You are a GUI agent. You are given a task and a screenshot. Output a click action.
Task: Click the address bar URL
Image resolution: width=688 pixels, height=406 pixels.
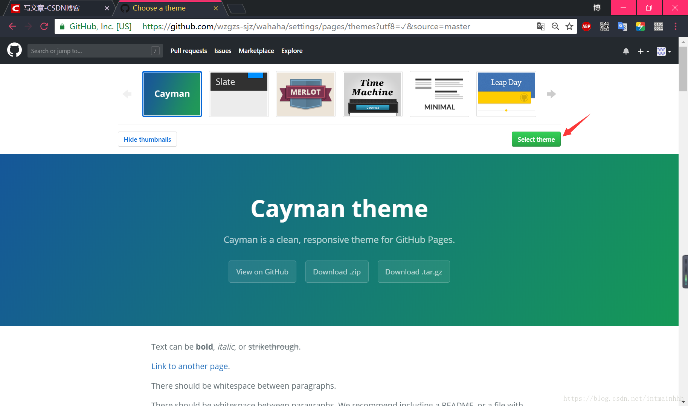coord(306,26)
